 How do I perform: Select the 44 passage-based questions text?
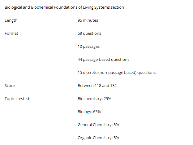tap(103, 59)
